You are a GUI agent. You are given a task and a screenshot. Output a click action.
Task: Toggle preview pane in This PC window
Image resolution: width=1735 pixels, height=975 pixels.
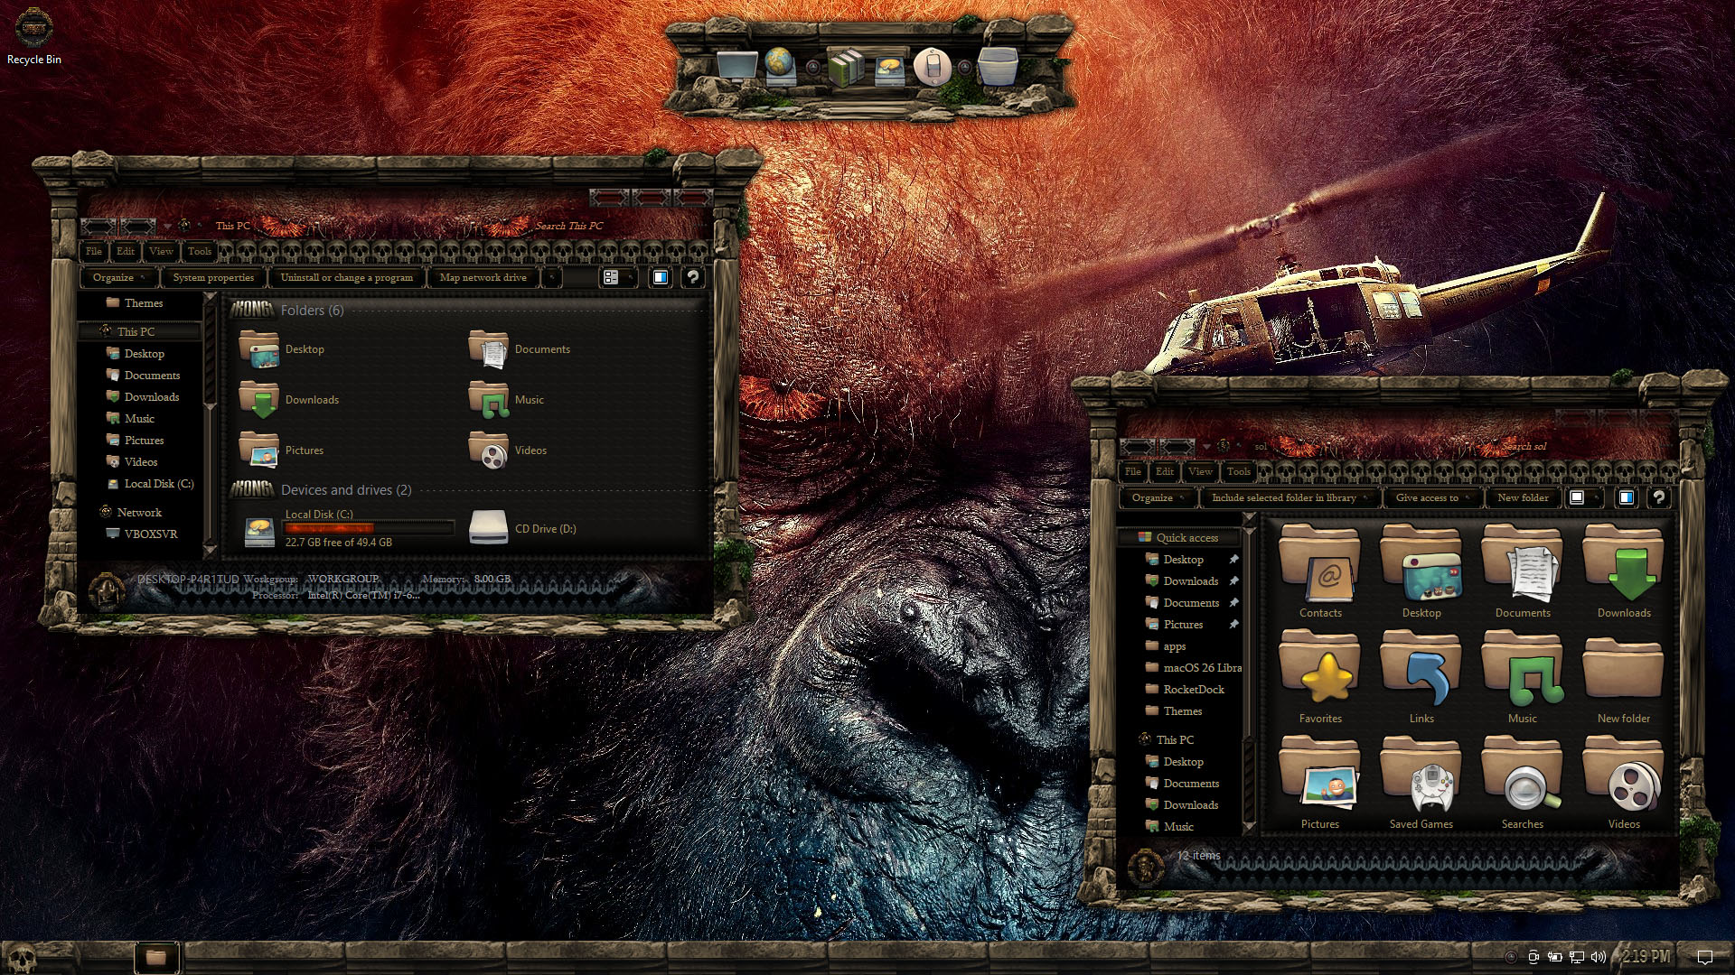(661, 278)
